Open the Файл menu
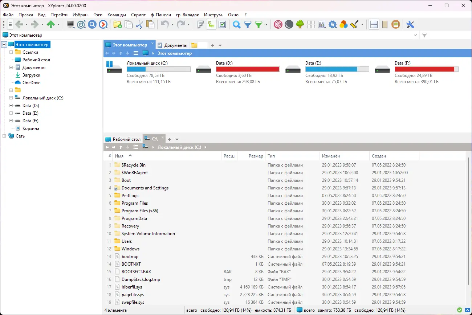The height and width of the screenshot is (315, 472). point(8,15)
